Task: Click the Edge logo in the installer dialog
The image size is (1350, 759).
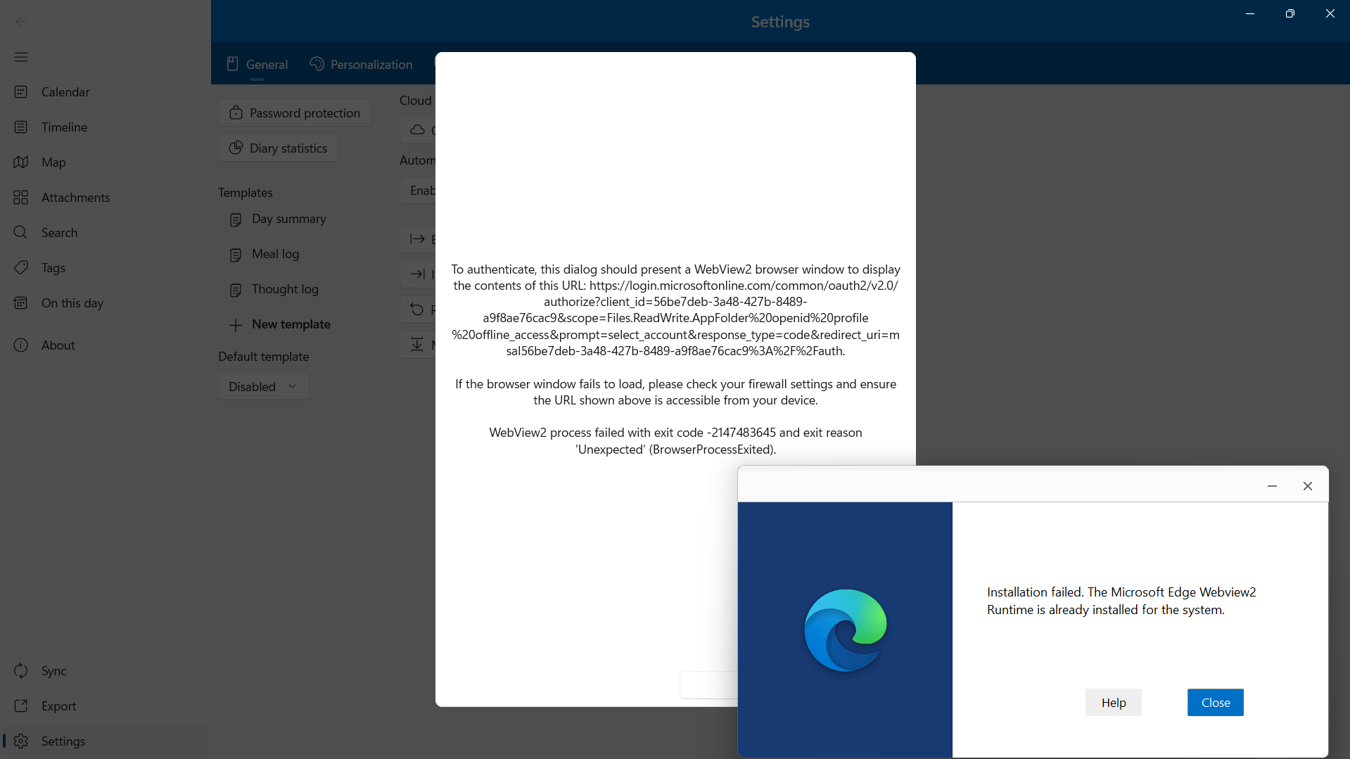Action: tap(846, 630)
